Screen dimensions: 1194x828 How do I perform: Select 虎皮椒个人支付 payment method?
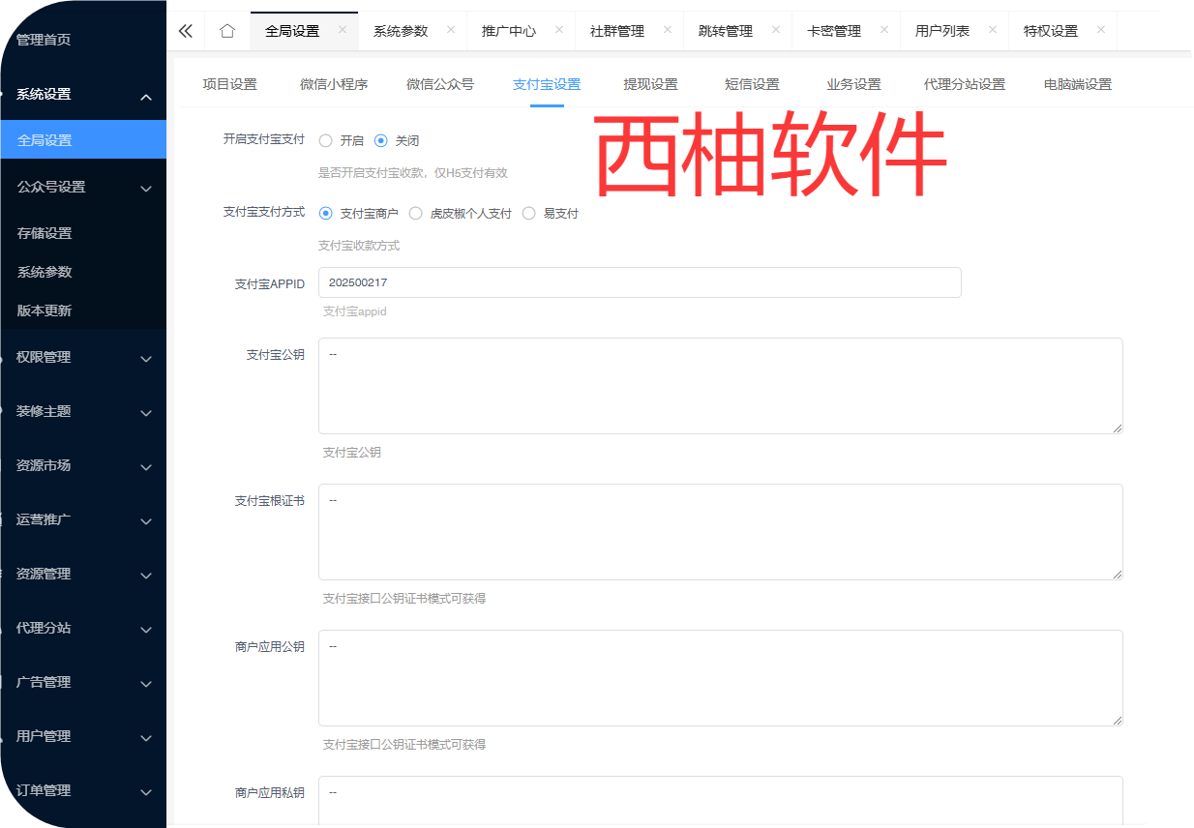[416, 214]
